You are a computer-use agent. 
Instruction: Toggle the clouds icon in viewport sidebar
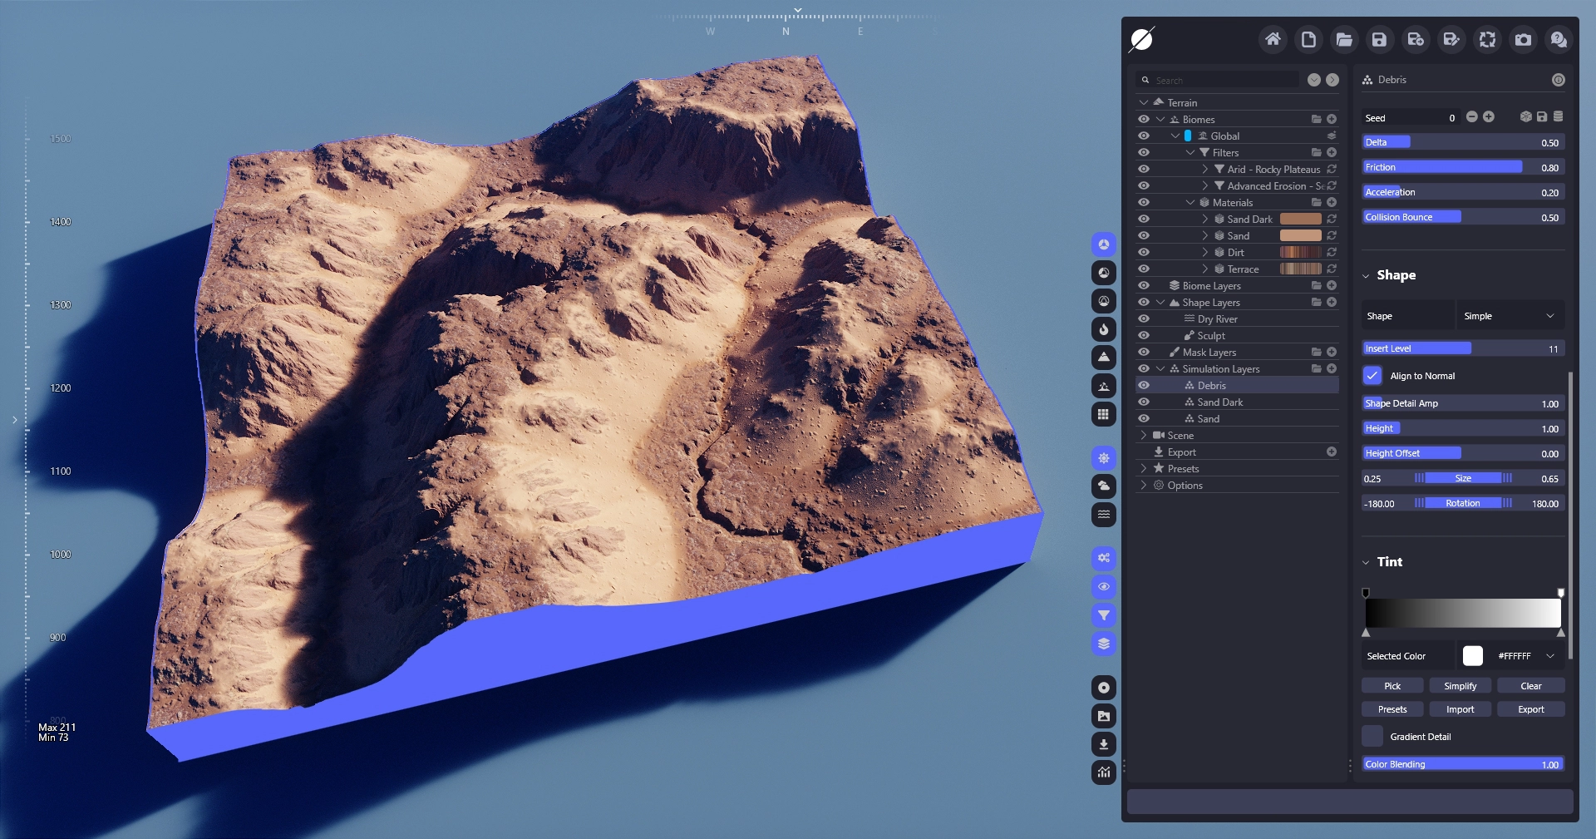(1103, 486)
